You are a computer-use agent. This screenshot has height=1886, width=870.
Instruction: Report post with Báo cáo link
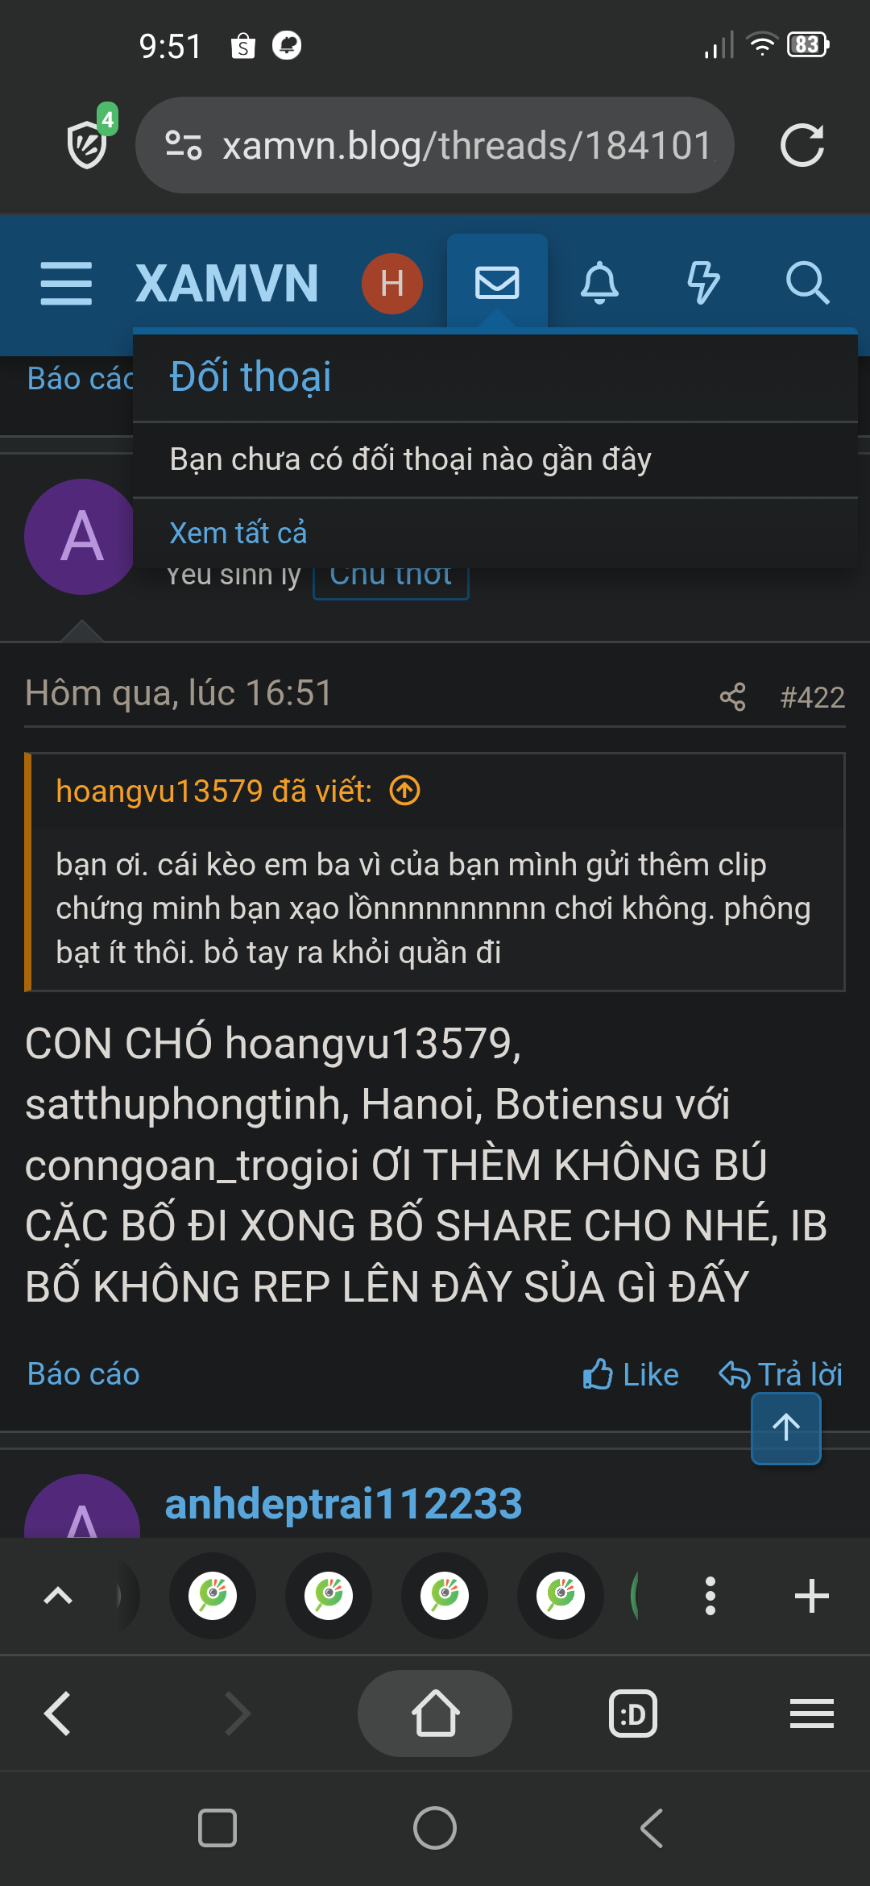83,1374
